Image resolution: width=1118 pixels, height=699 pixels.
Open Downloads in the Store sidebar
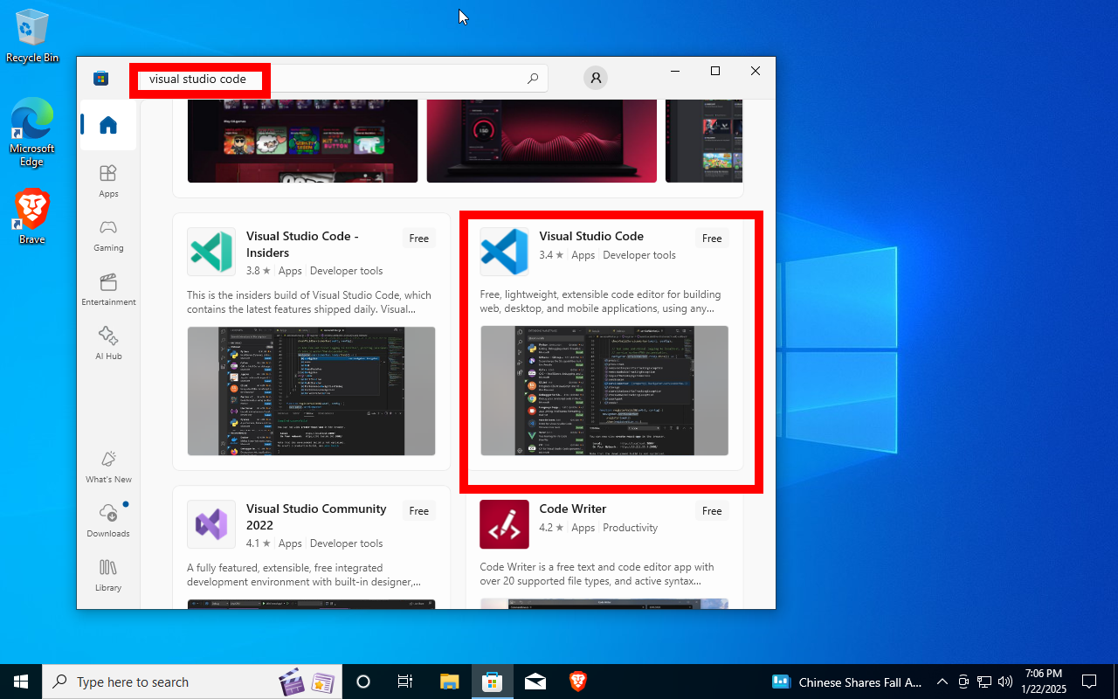point(108,521)
